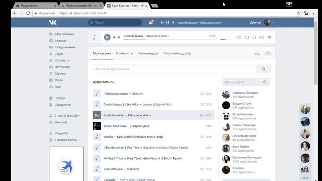322x181 pixels.
Task: Toggle shuffle playback
Action: point(239,37)
